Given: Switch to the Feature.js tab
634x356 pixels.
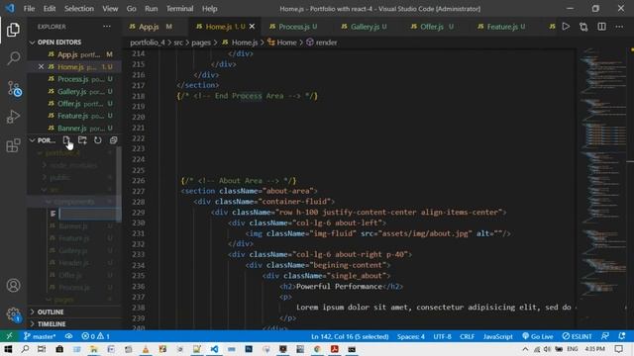Looking at the screenshot, I should [x=501, y=27].
